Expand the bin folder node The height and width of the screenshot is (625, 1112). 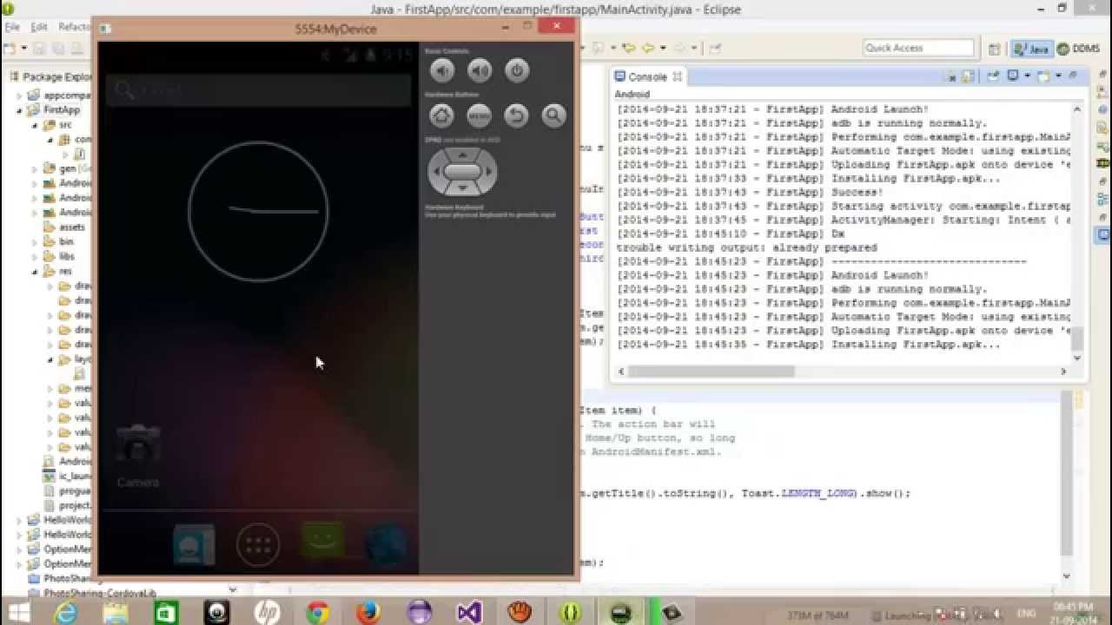point(36,243)
